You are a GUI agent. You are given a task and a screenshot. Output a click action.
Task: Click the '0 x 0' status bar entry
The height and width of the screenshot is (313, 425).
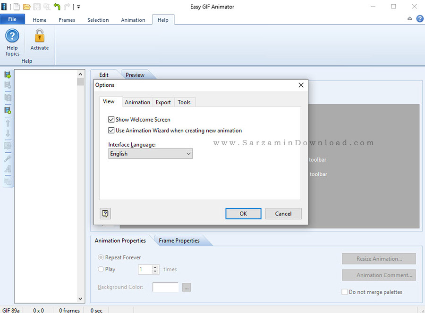39,310
